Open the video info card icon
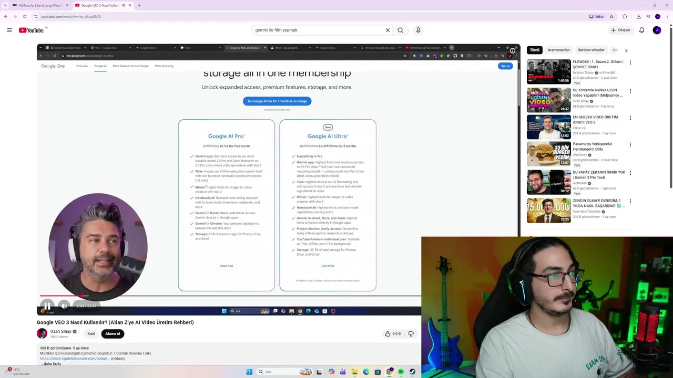This screenshot has height=378, width=673. (x=513, y=51)
